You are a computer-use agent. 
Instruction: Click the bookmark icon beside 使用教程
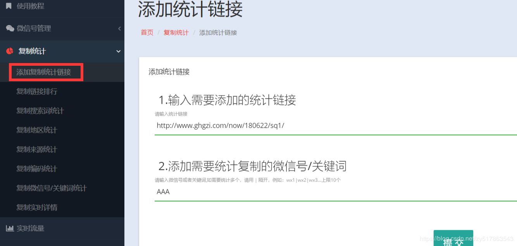[x=9, y=6]
